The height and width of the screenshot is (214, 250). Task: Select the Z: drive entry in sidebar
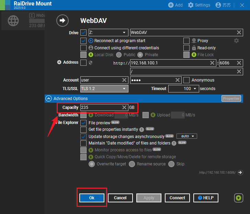pos(23,21)
